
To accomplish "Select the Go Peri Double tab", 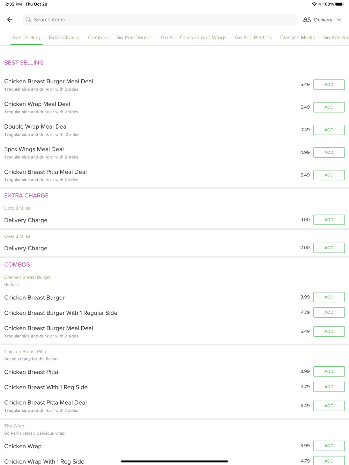I will [x=134, y=38].
